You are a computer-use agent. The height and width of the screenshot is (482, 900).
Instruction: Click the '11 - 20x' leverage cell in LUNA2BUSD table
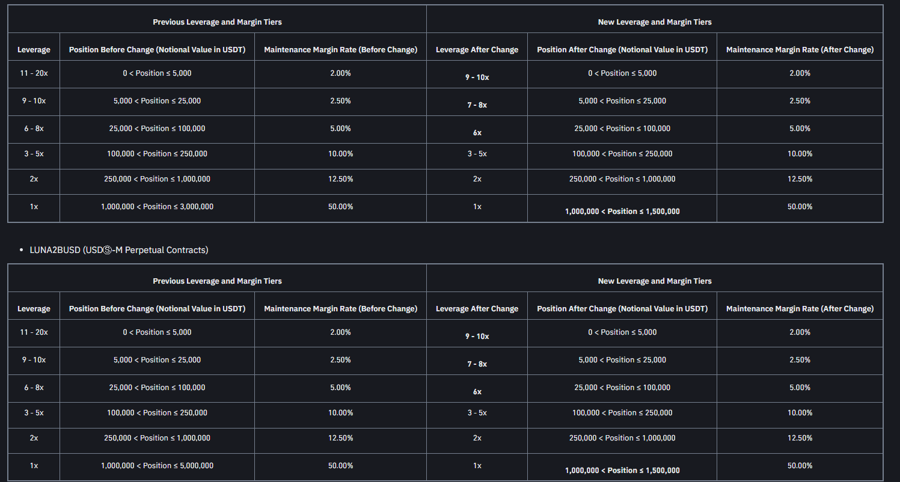tap(34, 332)
